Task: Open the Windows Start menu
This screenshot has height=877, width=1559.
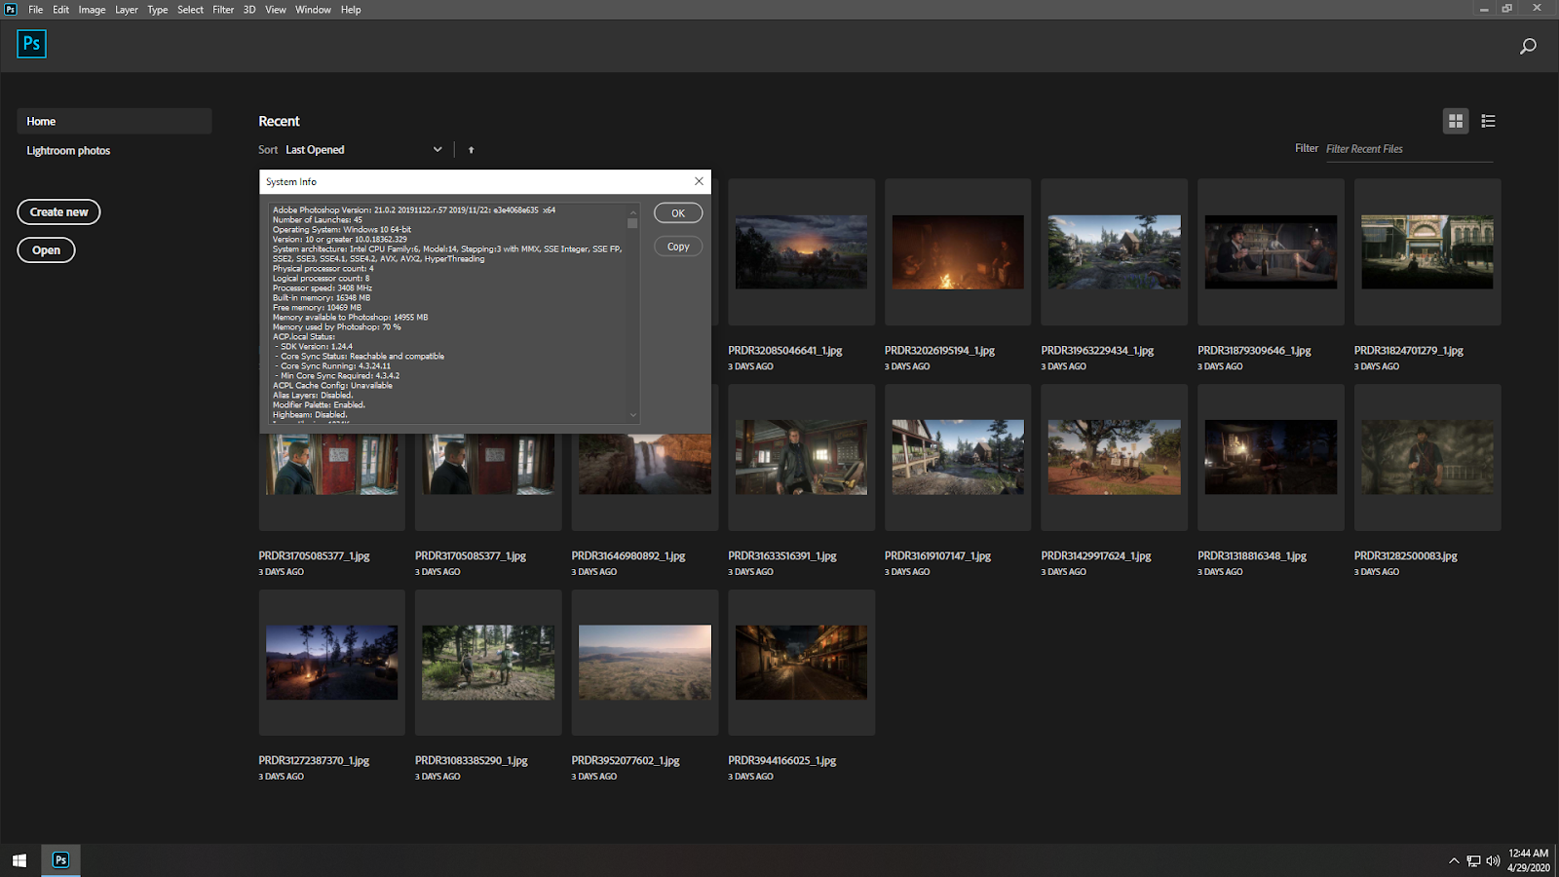Action: point(19,859)
